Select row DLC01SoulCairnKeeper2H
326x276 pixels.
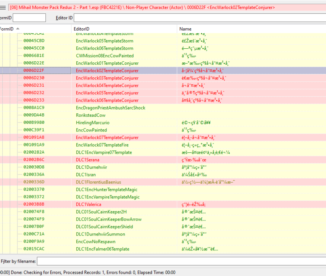coord(163,212)
